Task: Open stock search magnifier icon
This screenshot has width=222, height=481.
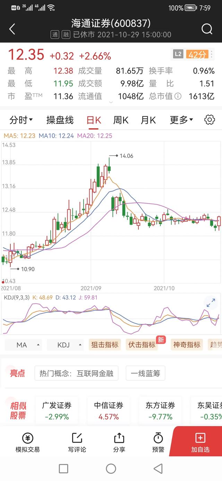Action: tap(207, 29)
